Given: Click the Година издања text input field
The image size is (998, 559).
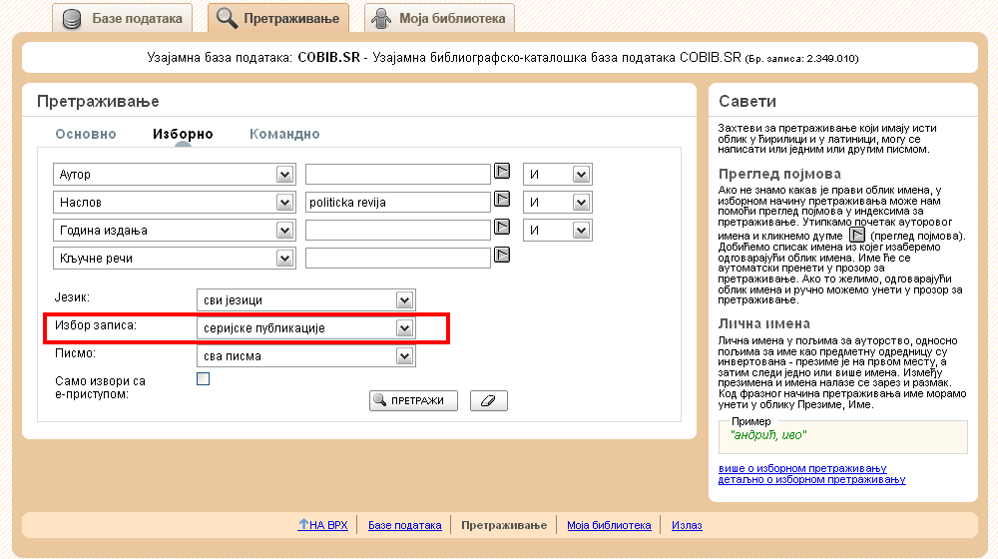Looking at the screenshot, I should click(x=398, y=231).
